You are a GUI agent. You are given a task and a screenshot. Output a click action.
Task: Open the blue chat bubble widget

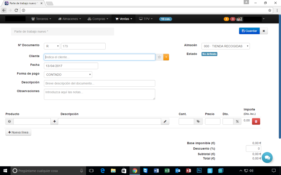tap(267, 157)
